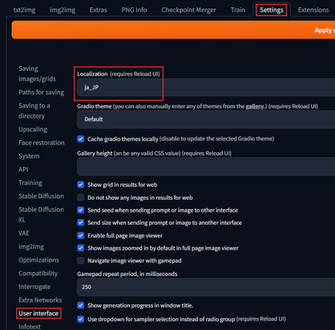Enable Do not show any images in results
This screenshot has width=335, height=330.
(x=81, y=197)
